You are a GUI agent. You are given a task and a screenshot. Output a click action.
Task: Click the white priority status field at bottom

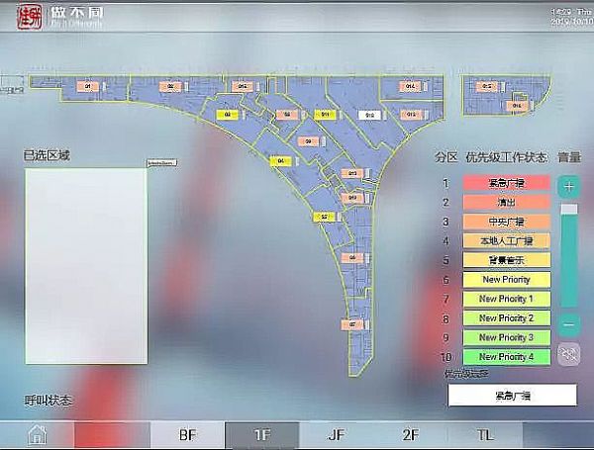[512, 396]
